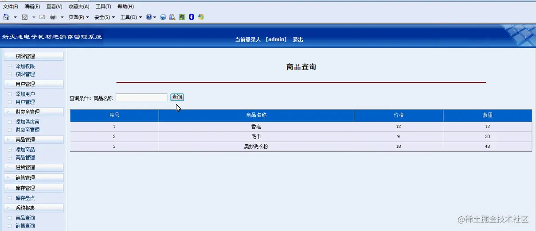536x231 pixels.
Task: Expand the 进货管理 section header
Action: (x=34, y=167)
